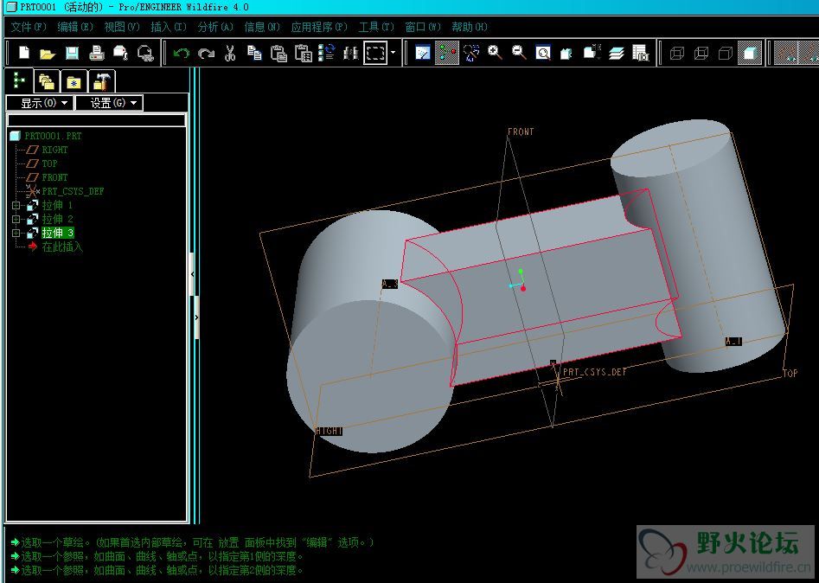
Task: Undo the last action
Action: coord(182,53)
